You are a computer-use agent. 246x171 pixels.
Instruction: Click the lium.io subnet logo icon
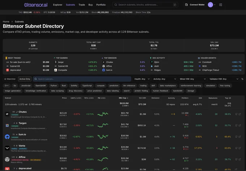7,137
